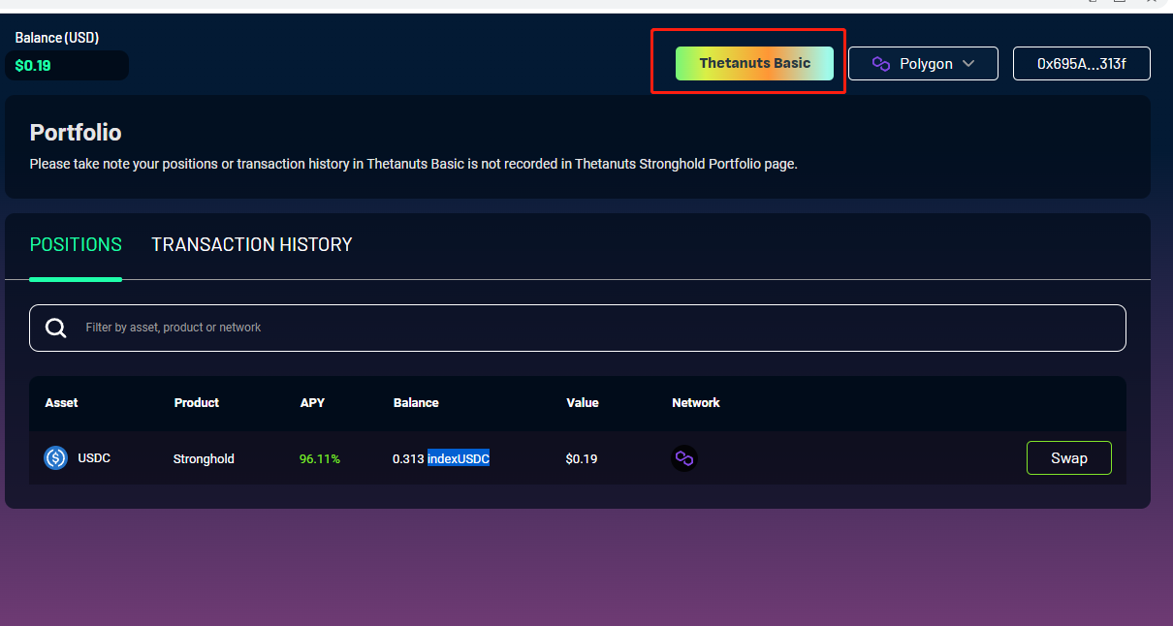
Task: Click the Swap button for USDC
Action: point(1069,458)
